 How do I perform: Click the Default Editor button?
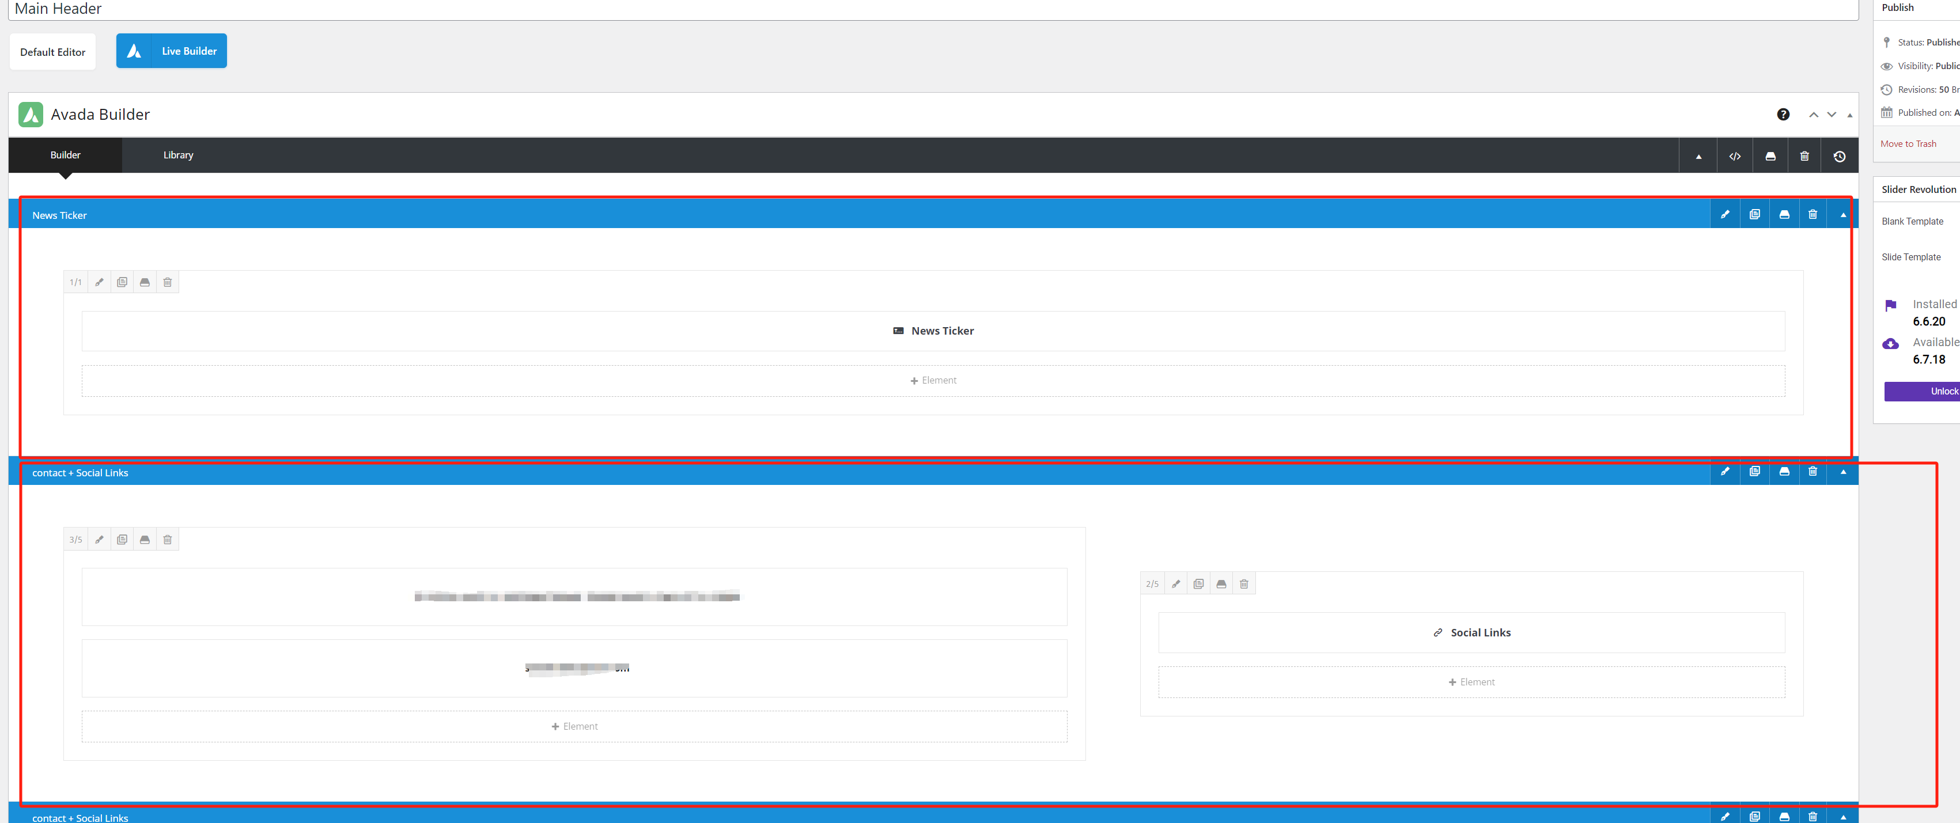(52, 52)
